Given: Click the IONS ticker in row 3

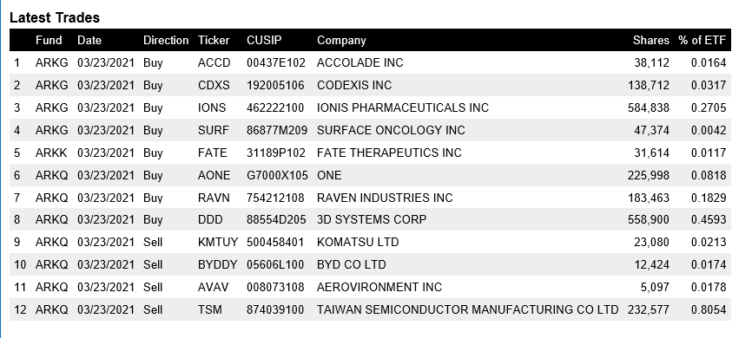Looking at the screenshot, I should tap(212, 107).
